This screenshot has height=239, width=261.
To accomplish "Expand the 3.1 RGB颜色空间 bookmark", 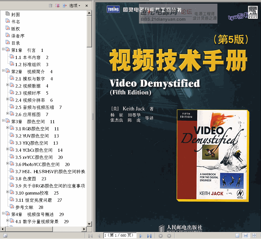I will click(7, 128).
